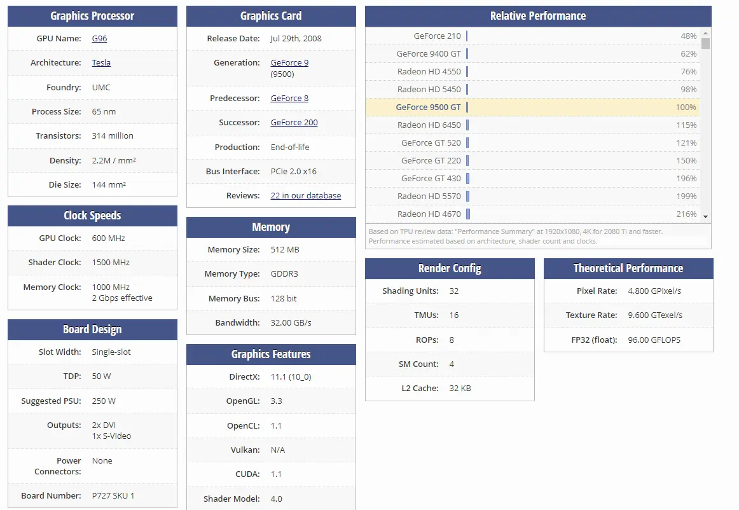The width and height of the screenshot is (739, 510).
Task: Click the '32 KB' L2 cache value
Action: pos(460,389)
